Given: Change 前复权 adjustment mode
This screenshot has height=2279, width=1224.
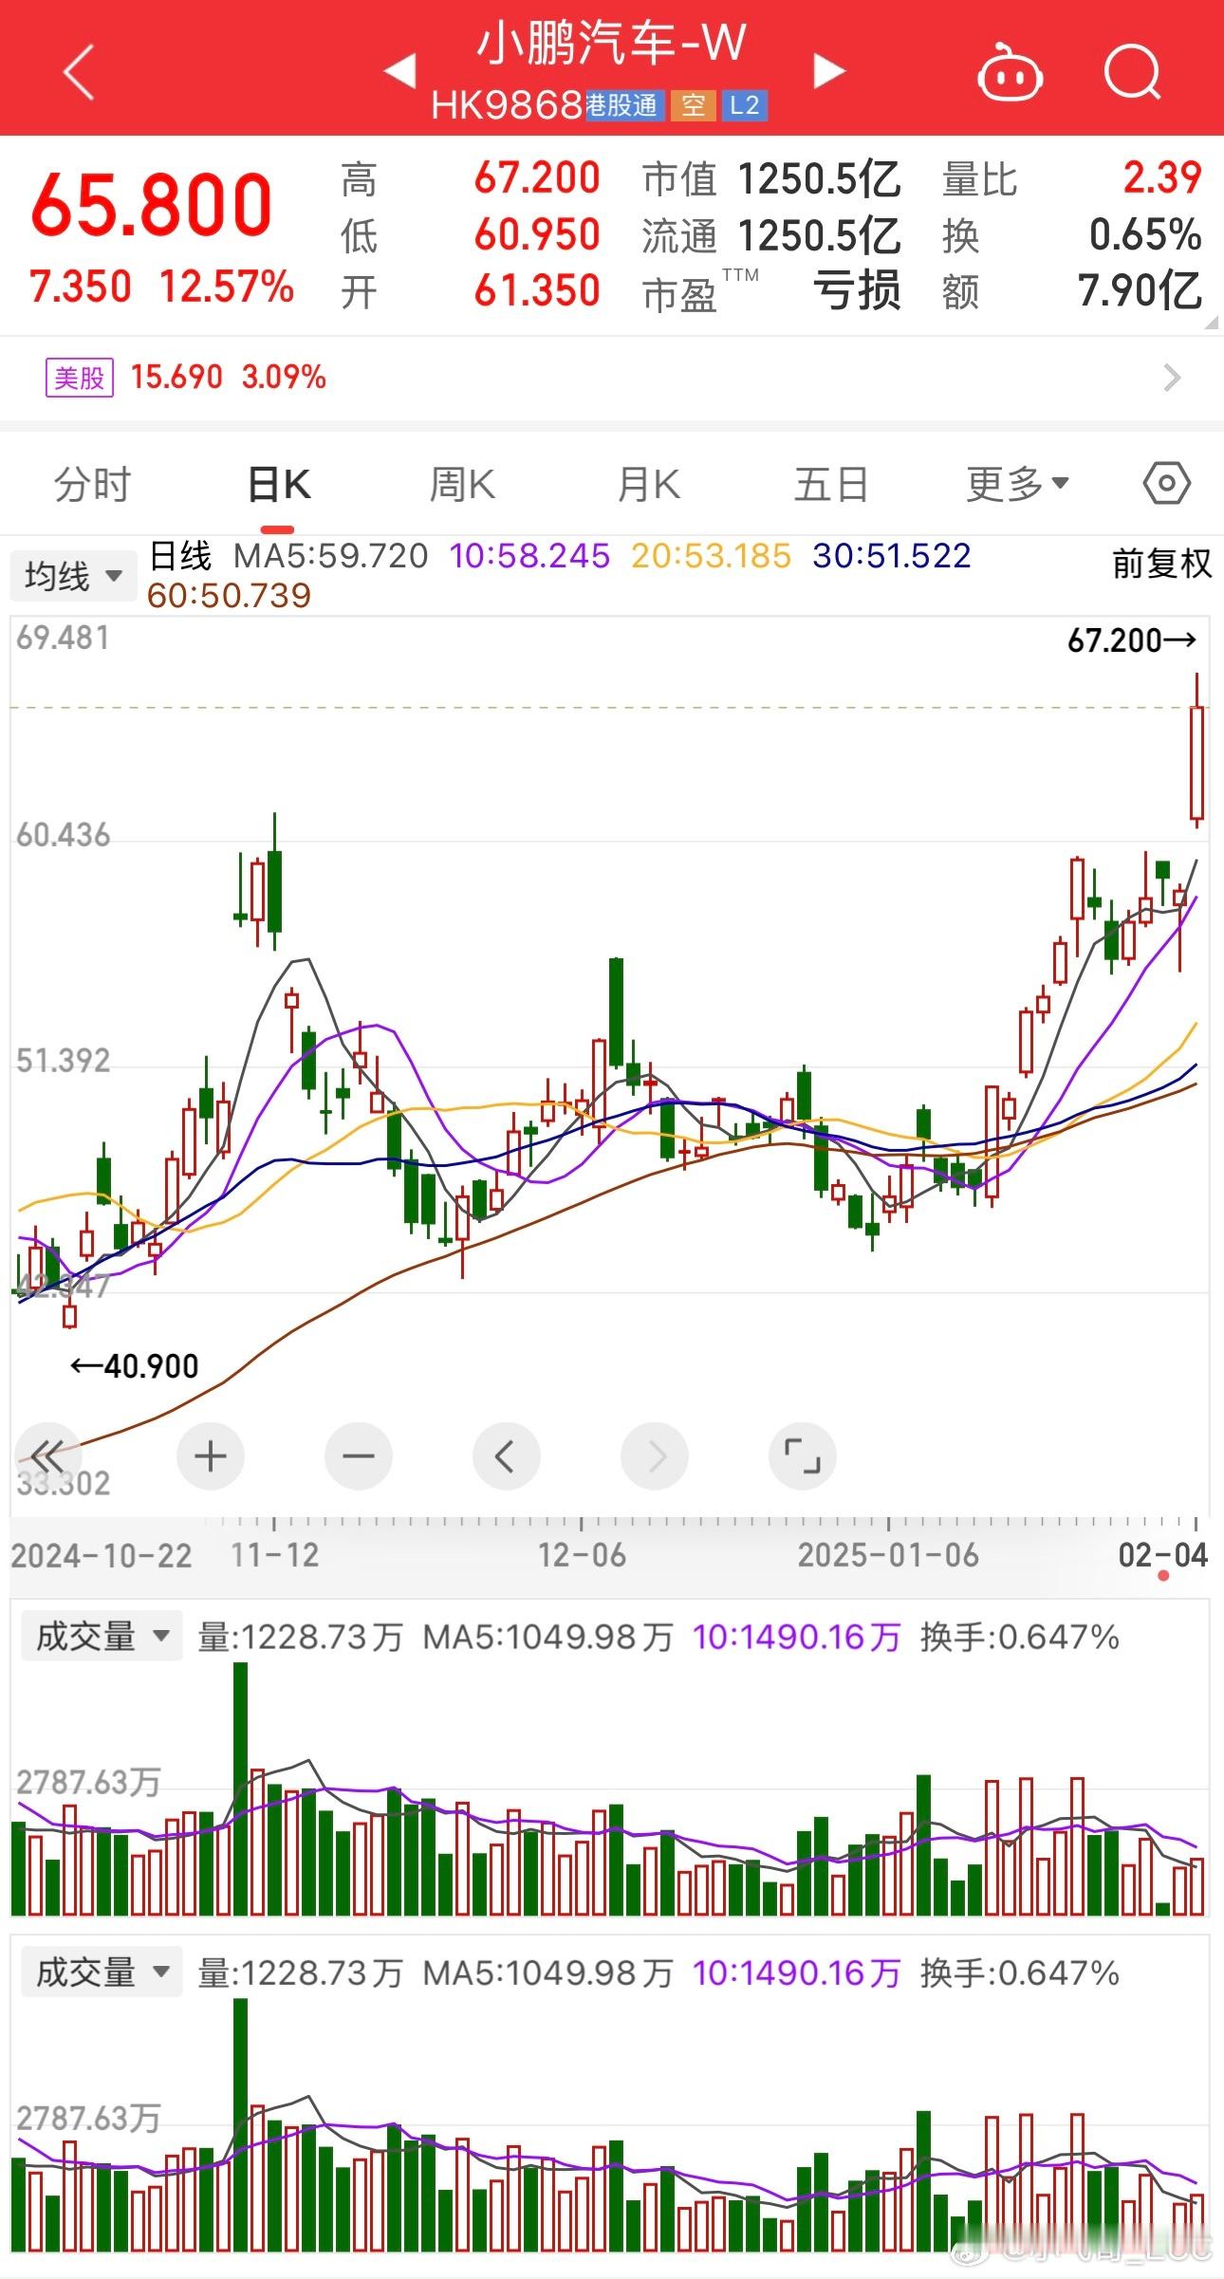Looking at the screenshot, I should click(x=1162, y=564).
